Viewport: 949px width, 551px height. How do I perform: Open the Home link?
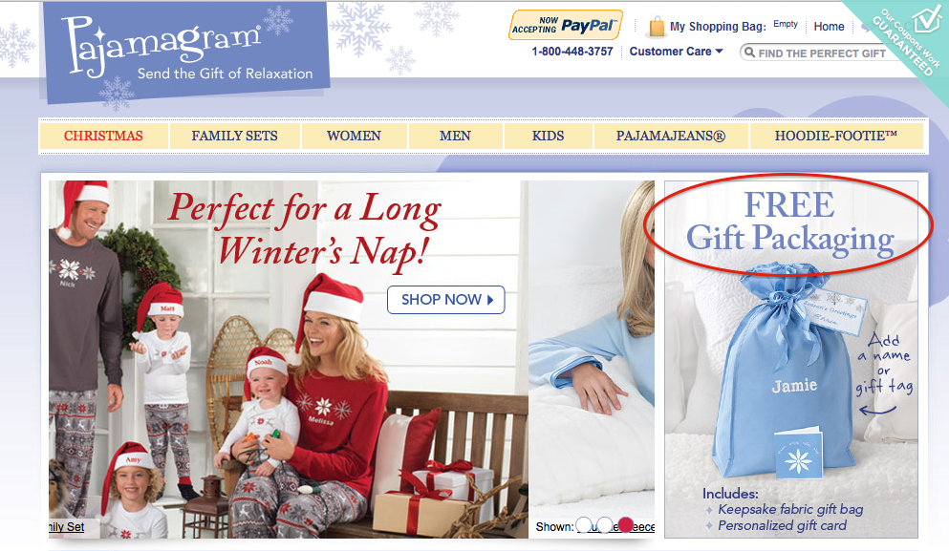[x=829, y=27]
